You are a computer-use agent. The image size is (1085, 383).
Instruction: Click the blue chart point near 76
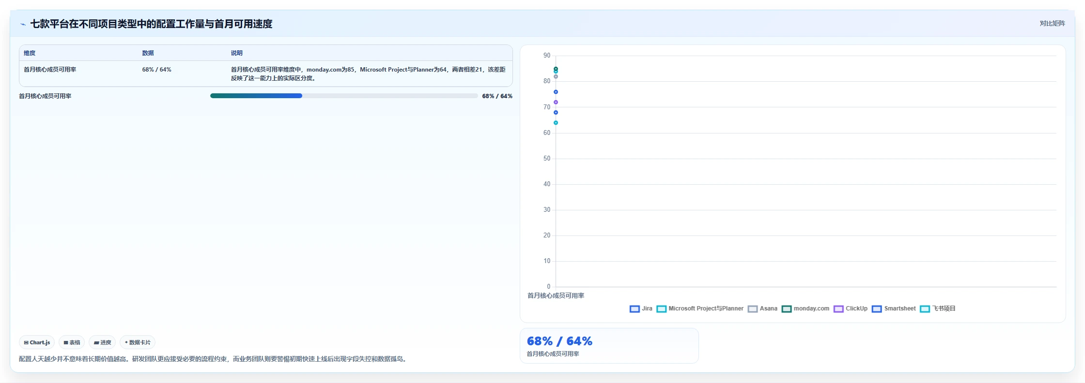tap(556, 92)
